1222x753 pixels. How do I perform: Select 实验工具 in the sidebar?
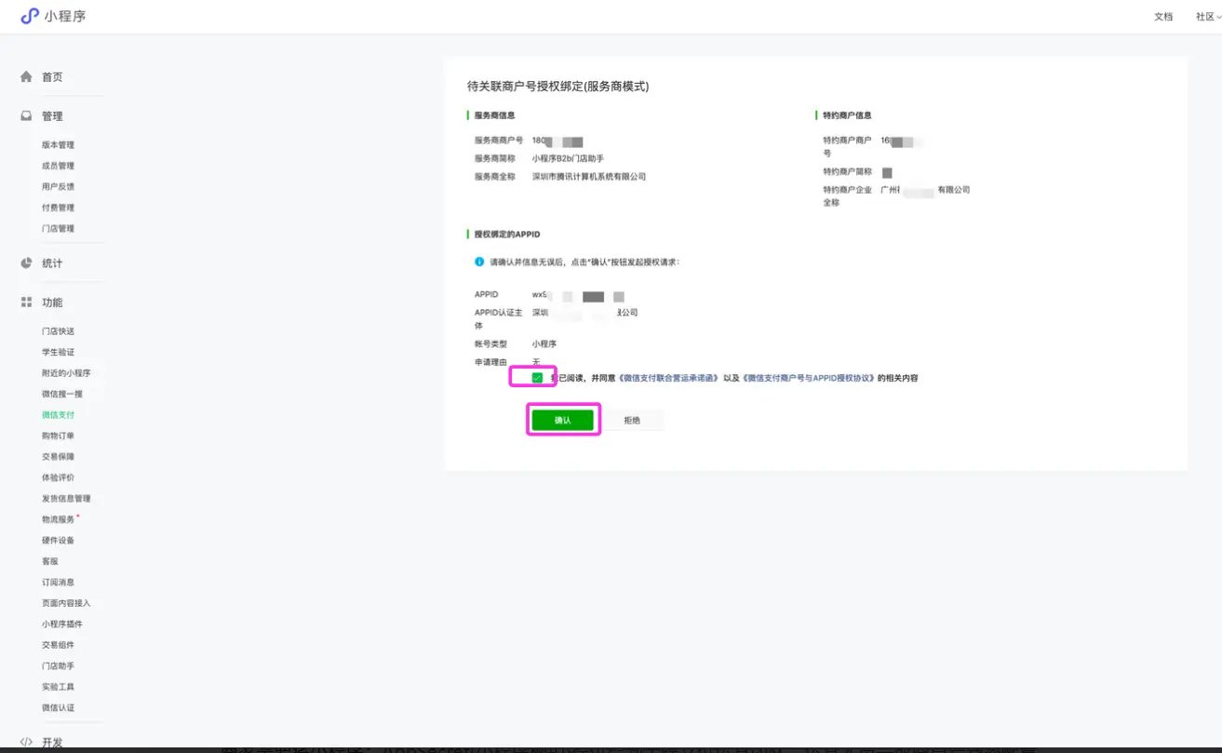[x=58, y=687]
